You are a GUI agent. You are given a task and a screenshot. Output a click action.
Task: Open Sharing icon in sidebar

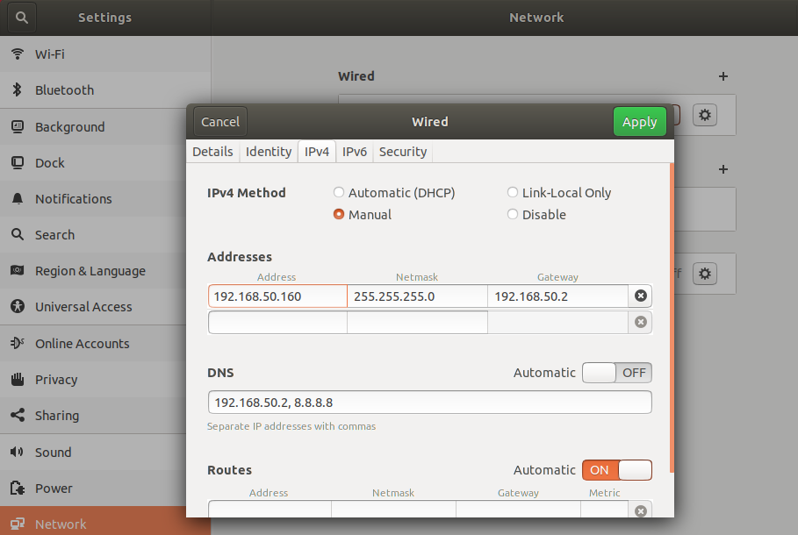[x=18, y=415]
